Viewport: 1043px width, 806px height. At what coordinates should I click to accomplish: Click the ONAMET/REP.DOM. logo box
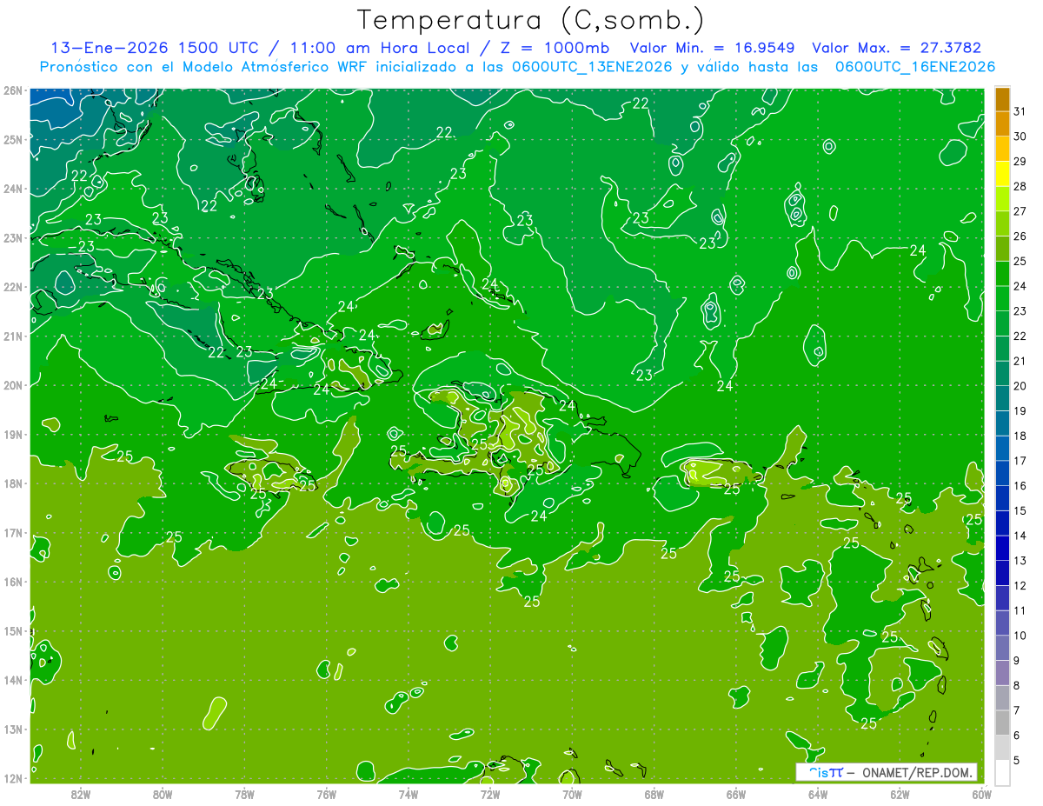tap(886, 772)
